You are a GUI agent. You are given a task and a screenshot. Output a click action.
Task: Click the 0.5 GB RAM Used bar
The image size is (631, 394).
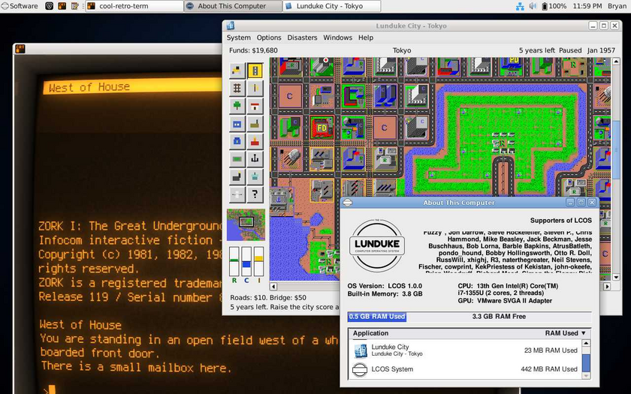[376, 317]
